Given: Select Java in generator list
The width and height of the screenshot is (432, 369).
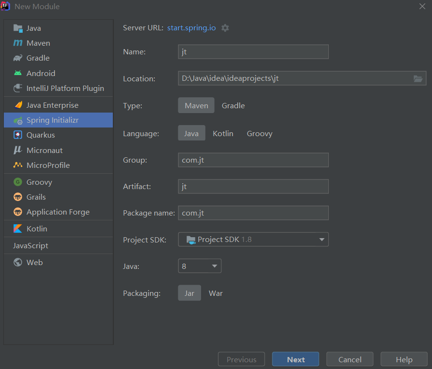Looking at the screenshot, I should click(58, 28).
